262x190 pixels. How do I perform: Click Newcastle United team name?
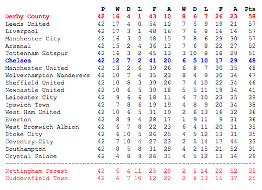(35, 90)
